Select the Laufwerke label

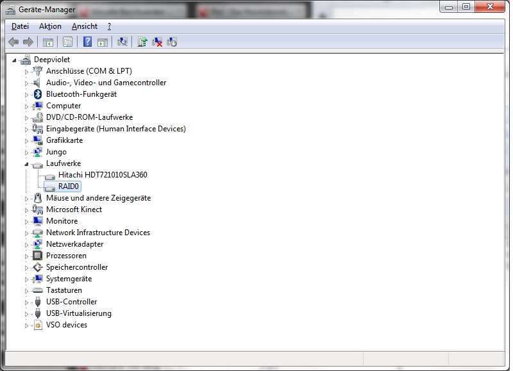(x=63, y=163)
